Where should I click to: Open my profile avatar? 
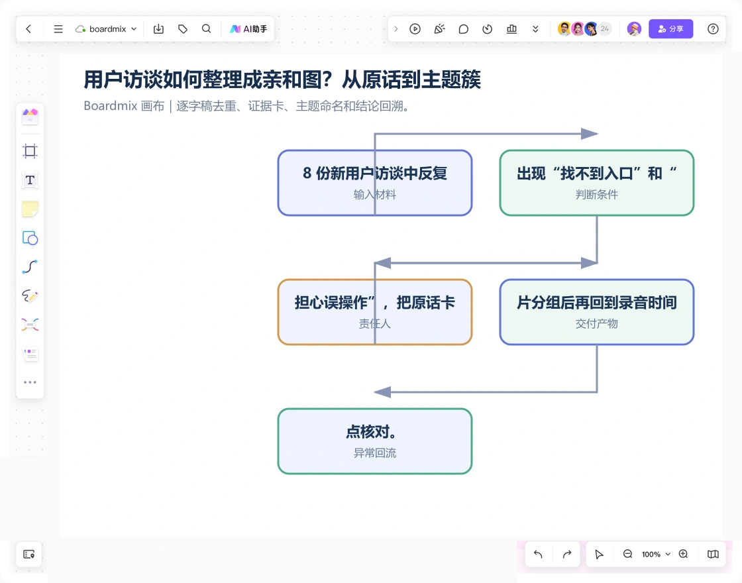pos(634,29)
